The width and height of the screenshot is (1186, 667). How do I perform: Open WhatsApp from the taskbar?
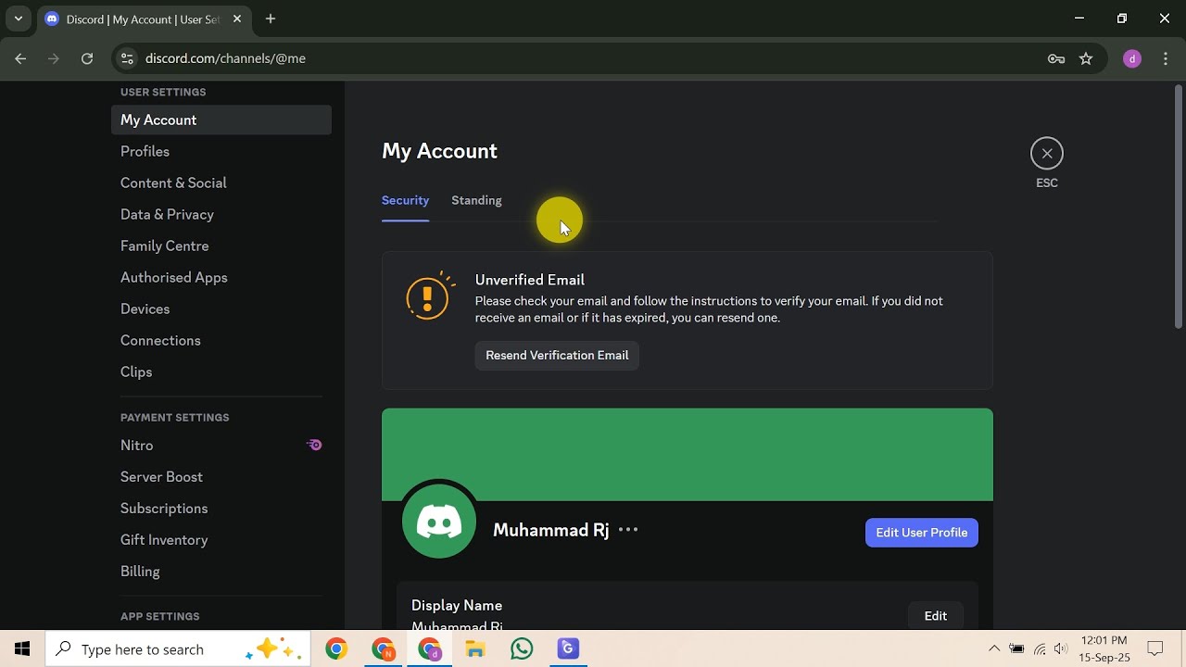coord(522,649)
